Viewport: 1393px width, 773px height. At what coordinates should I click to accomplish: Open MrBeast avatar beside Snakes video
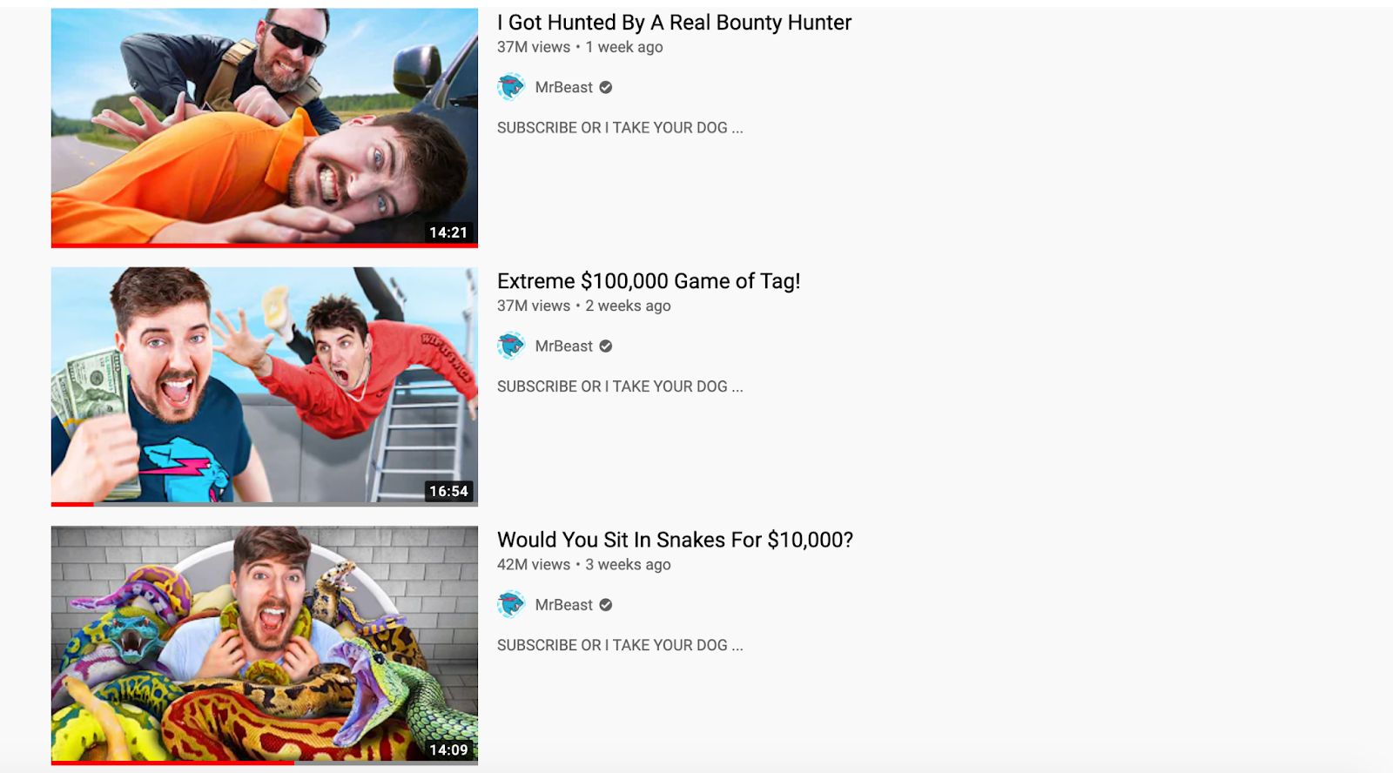tap(511, 604)
